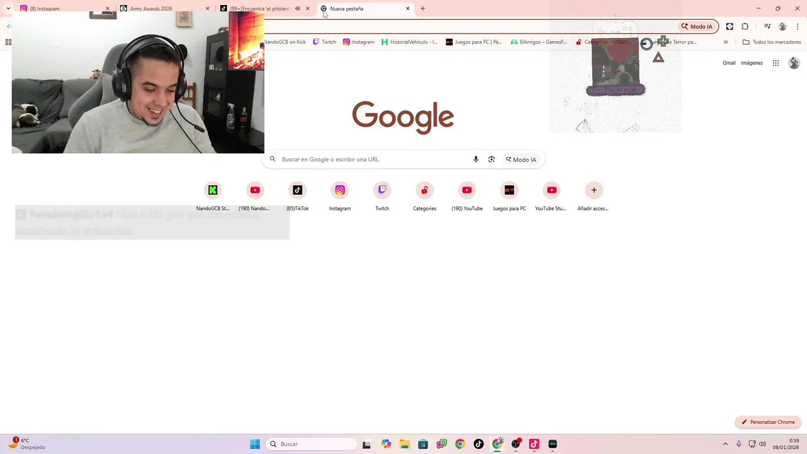Click Personalizar Chrome button

768,422
